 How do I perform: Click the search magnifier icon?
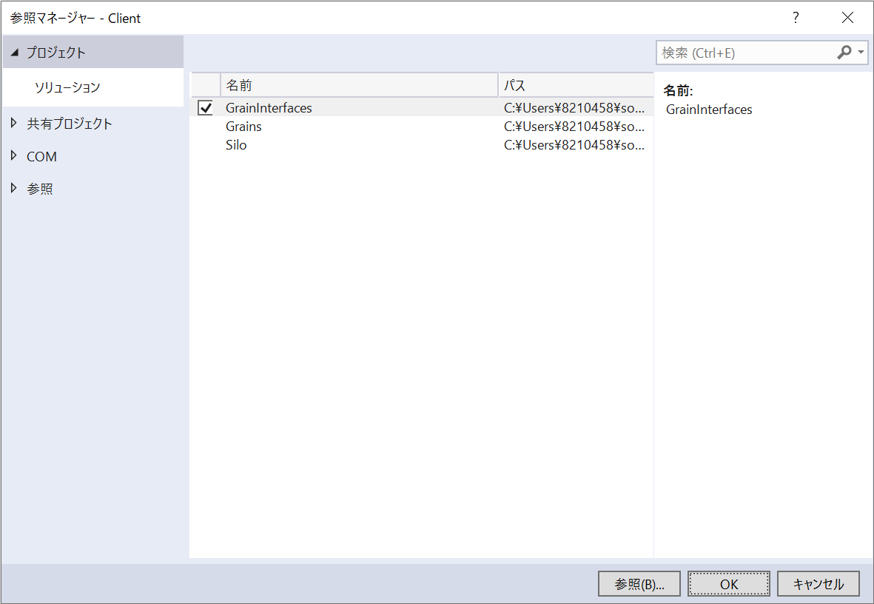tap(844, 53)
